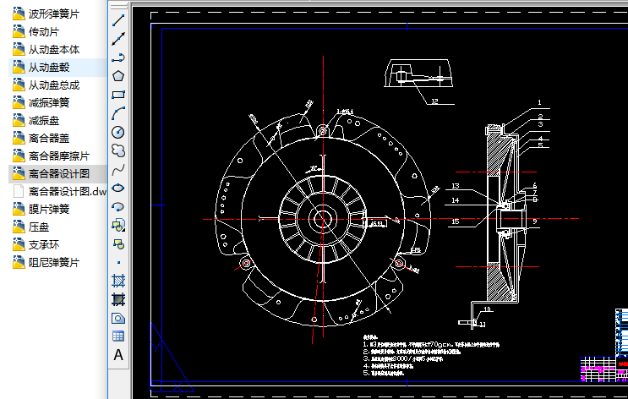Select the 从动盘本体 folder
This screenshot has height=399, width=628.
point(46,50)
